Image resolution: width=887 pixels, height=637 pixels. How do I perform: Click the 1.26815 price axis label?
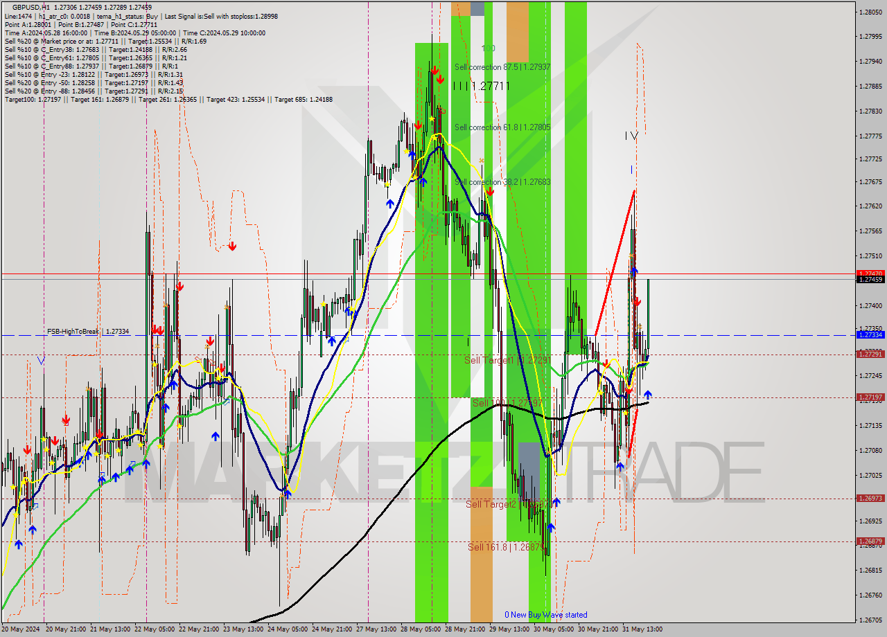[x=871, y=570]
